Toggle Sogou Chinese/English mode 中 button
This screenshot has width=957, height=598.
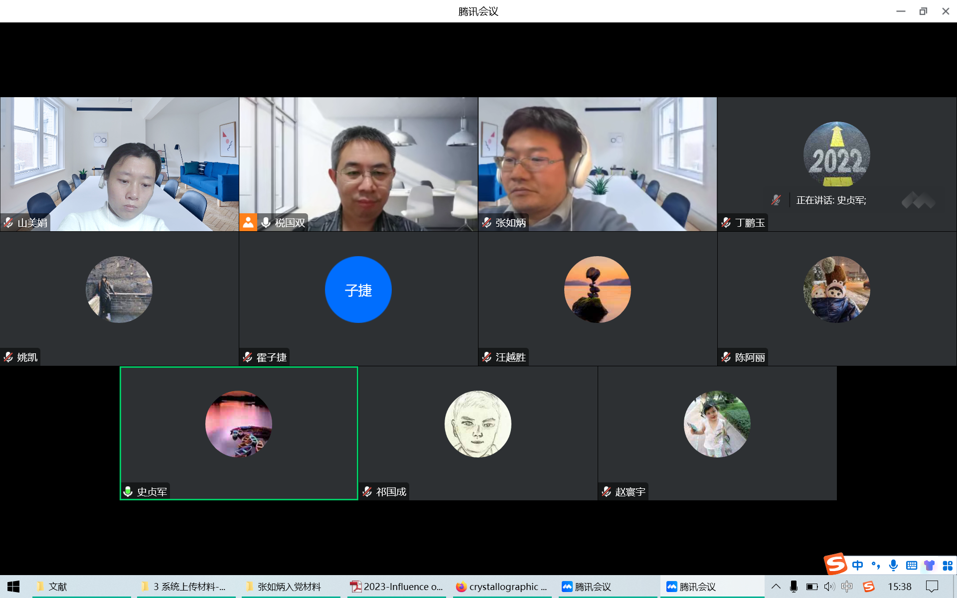click(857, 565)
